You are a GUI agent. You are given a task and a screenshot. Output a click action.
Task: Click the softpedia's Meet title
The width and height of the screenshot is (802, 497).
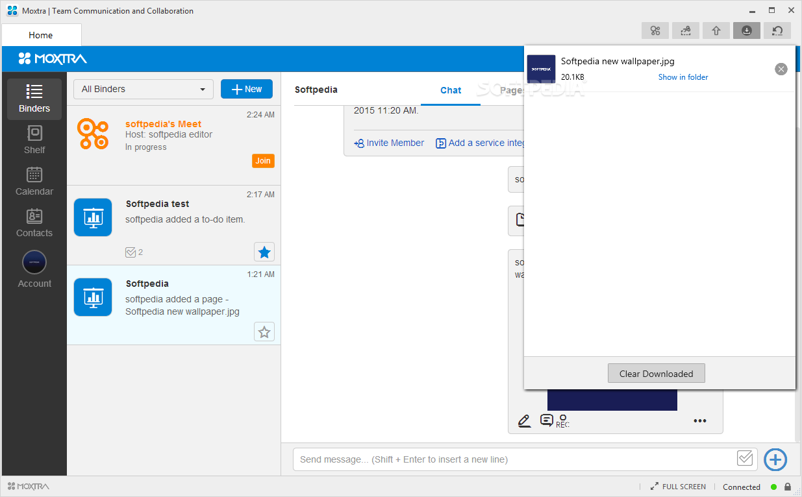pyautogui.click(x=163, y=124)
